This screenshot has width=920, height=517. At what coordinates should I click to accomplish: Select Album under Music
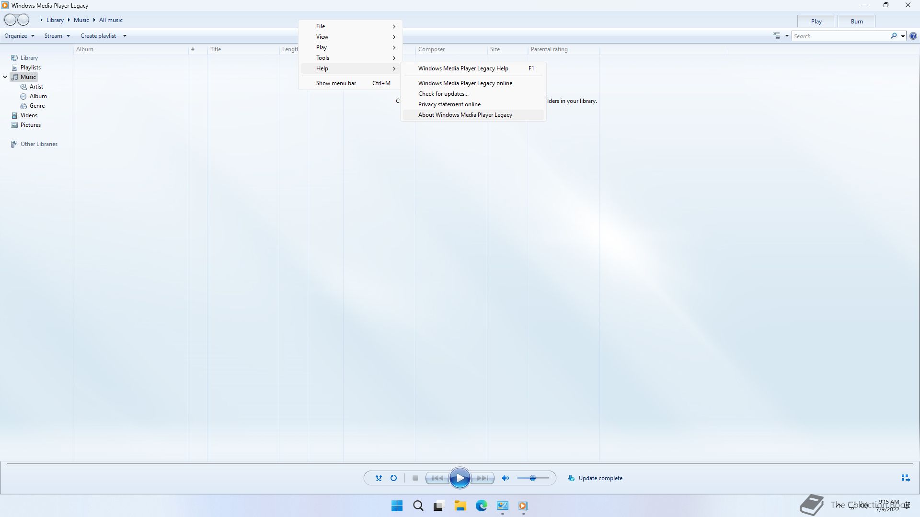pos(34,96)
